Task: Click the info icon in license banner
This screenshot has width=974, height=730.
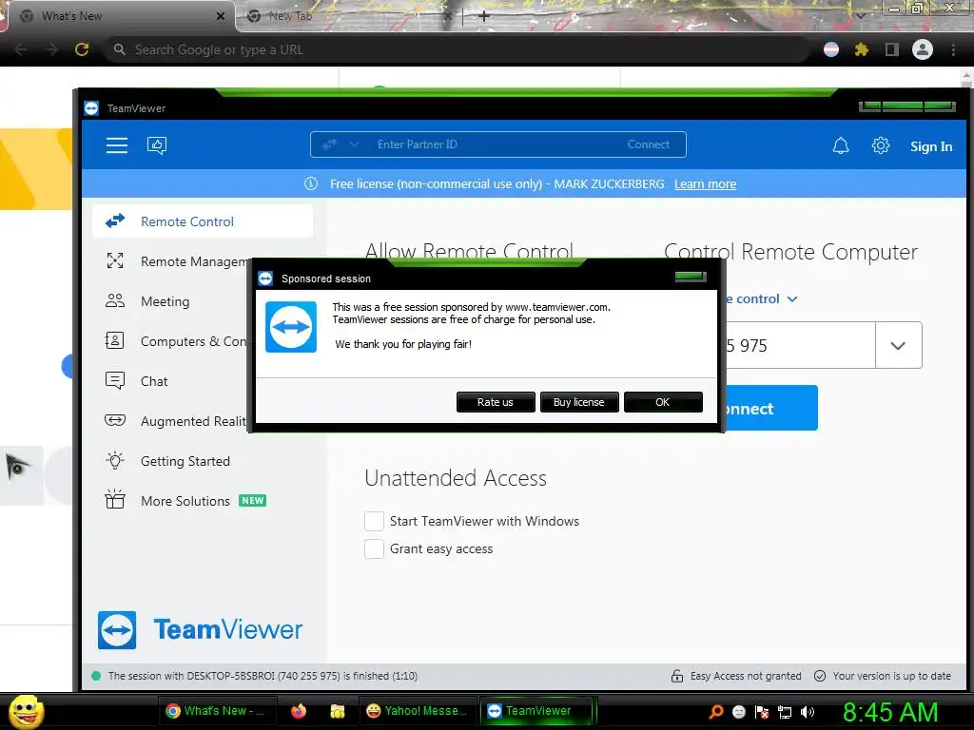Action: tap(311, 183)
